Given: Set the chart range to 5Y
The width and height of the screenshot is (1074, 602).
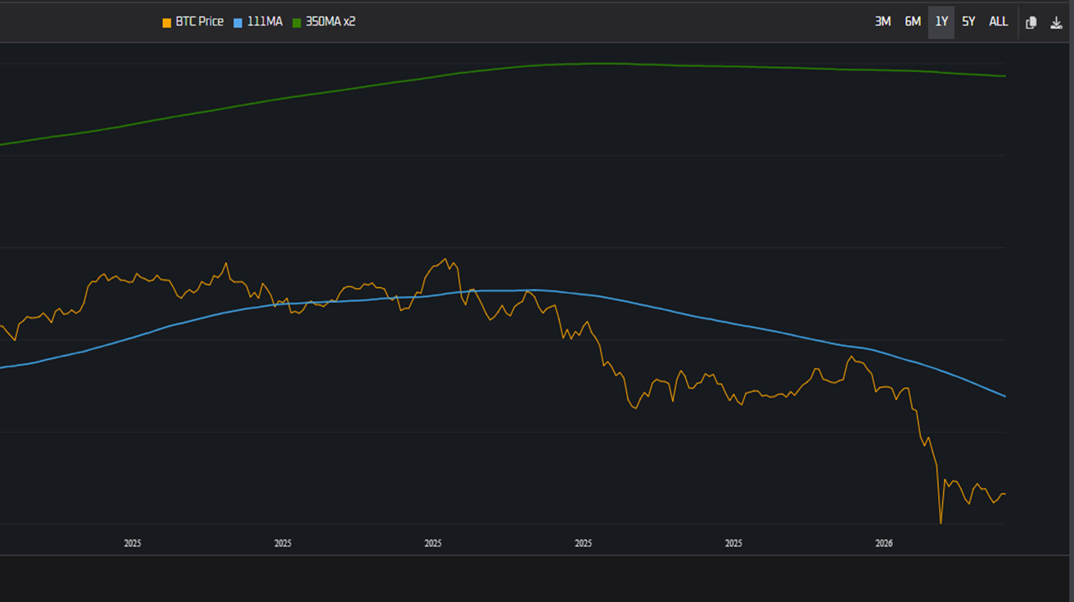Looking at the screenshot, I should [968, 22].
